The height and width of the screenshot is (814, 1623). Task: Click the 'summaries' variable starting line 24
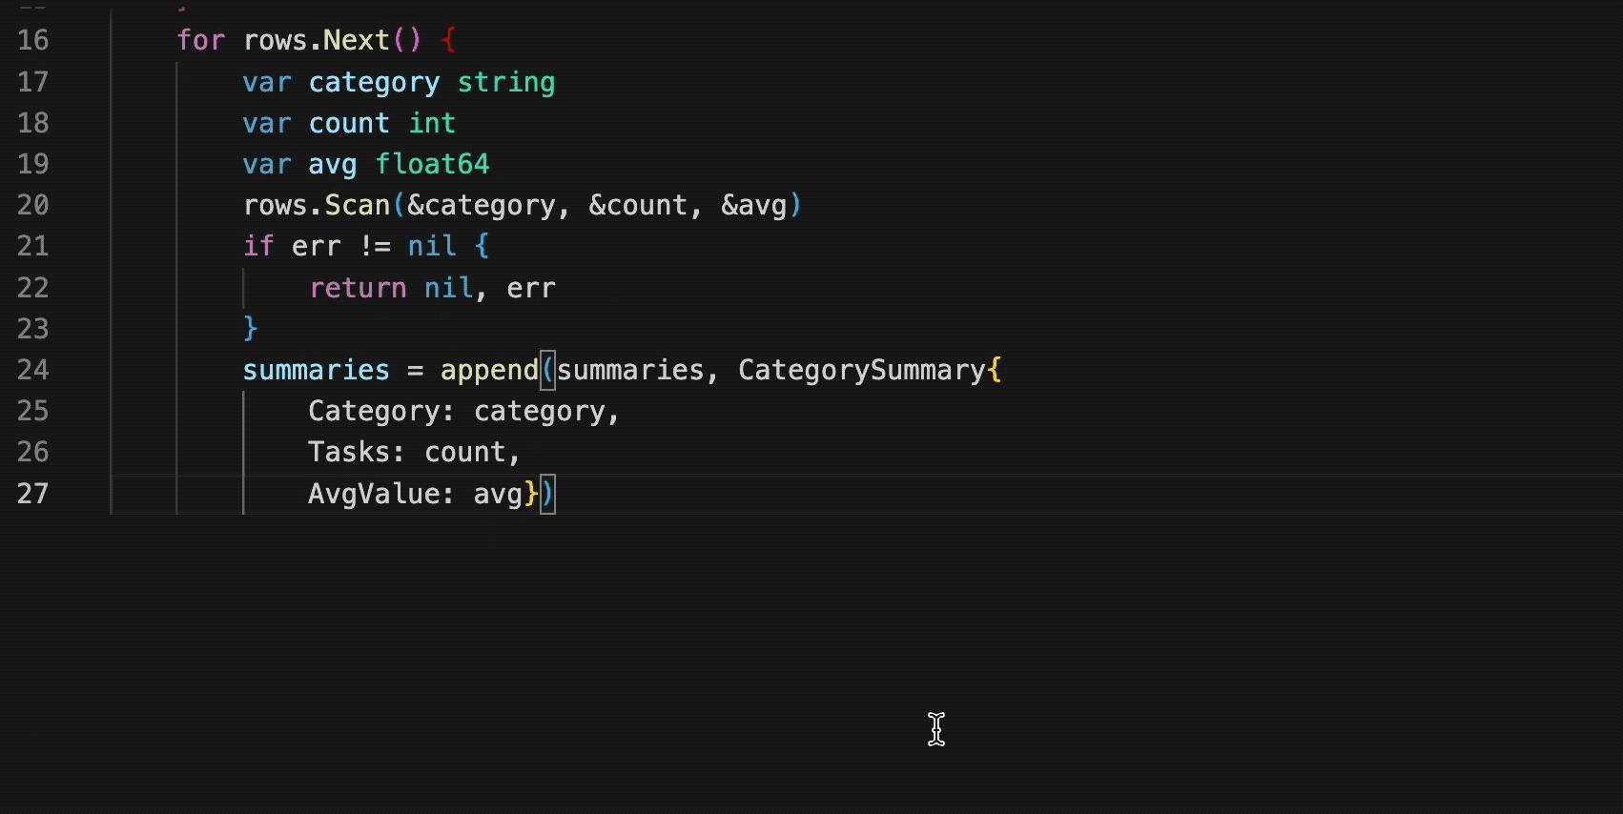pos(316,370)
